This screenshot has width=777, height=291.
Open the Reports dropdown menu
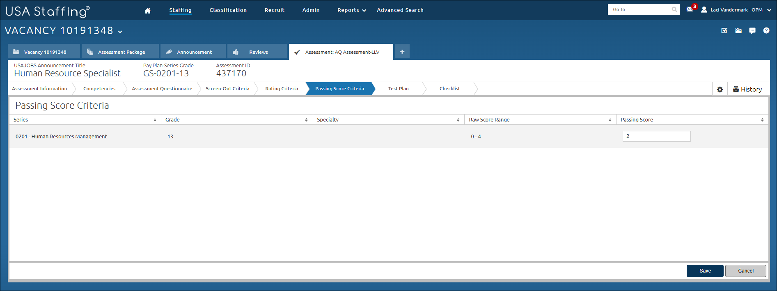(x=351, y=10)
